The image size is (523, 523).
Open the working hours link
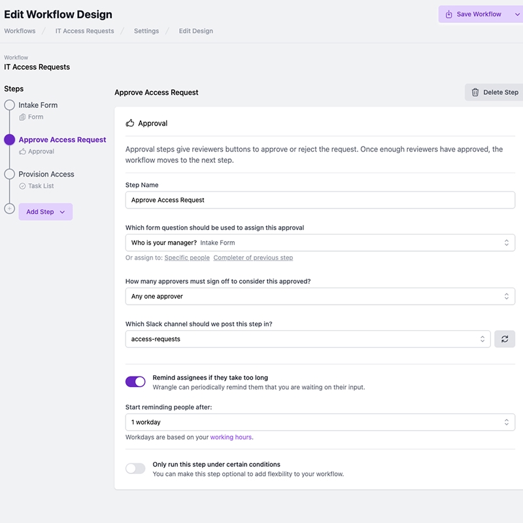[x=231, y=437]
